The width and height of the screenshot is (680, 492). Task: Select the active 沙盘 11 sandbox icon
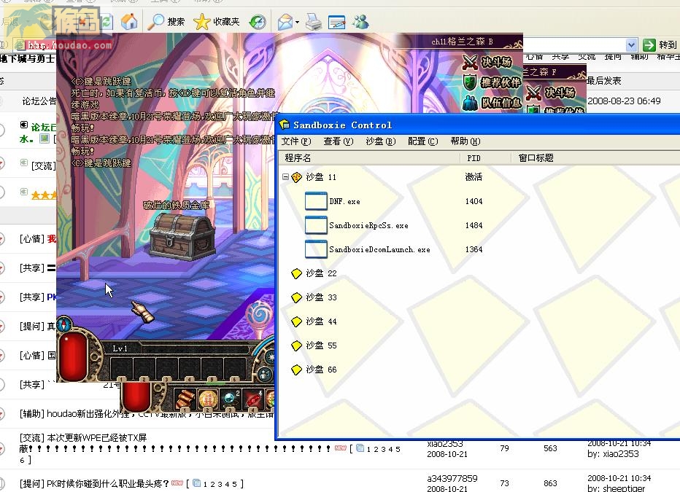click(x=297, y=176)
